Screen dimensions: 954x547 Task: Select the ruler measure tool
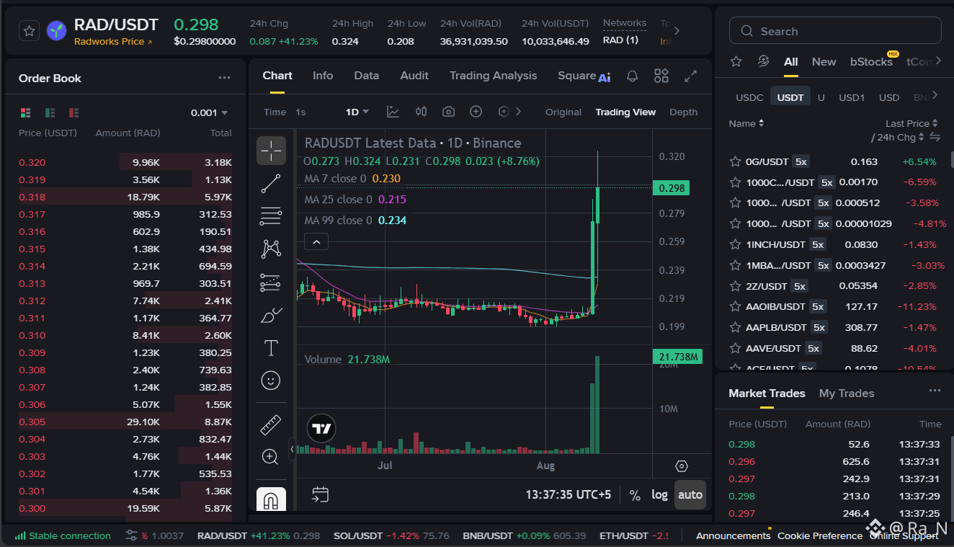(271, 425)
